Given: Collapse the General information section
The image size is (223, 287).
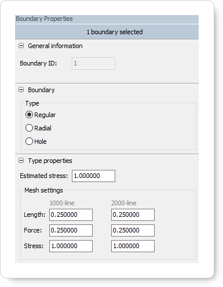Looking at the screenshot, I should tap(21, 46).
